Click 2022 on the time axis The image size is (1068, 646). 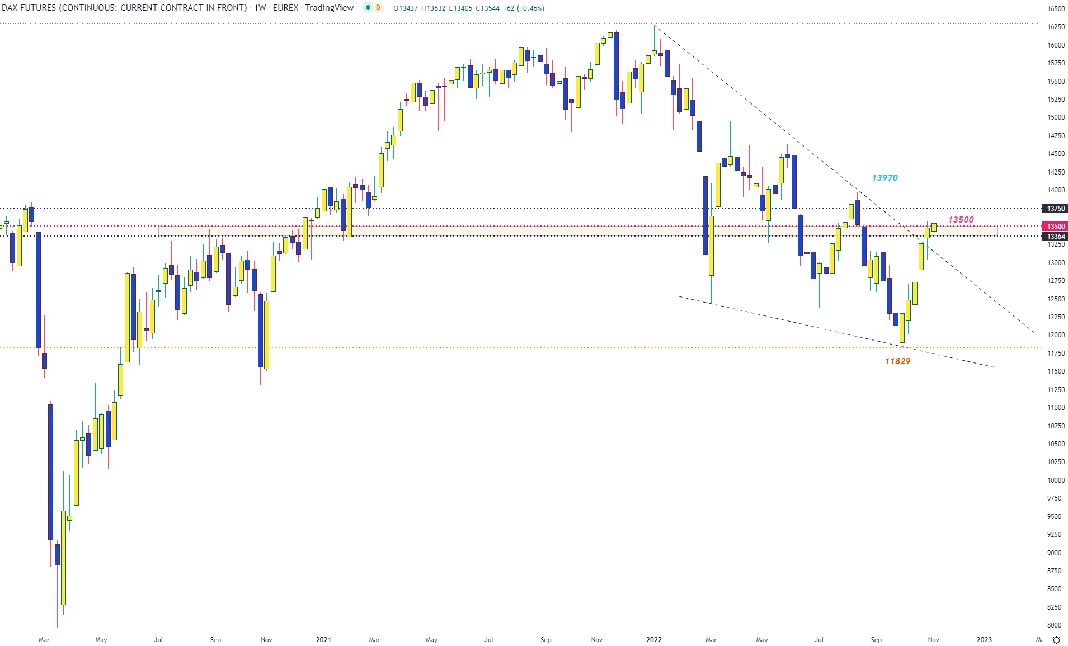tap(653, 640)
